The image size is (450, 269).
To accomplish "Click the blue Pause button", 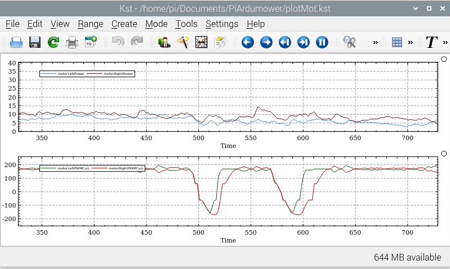I will click(x=322, y=42).
